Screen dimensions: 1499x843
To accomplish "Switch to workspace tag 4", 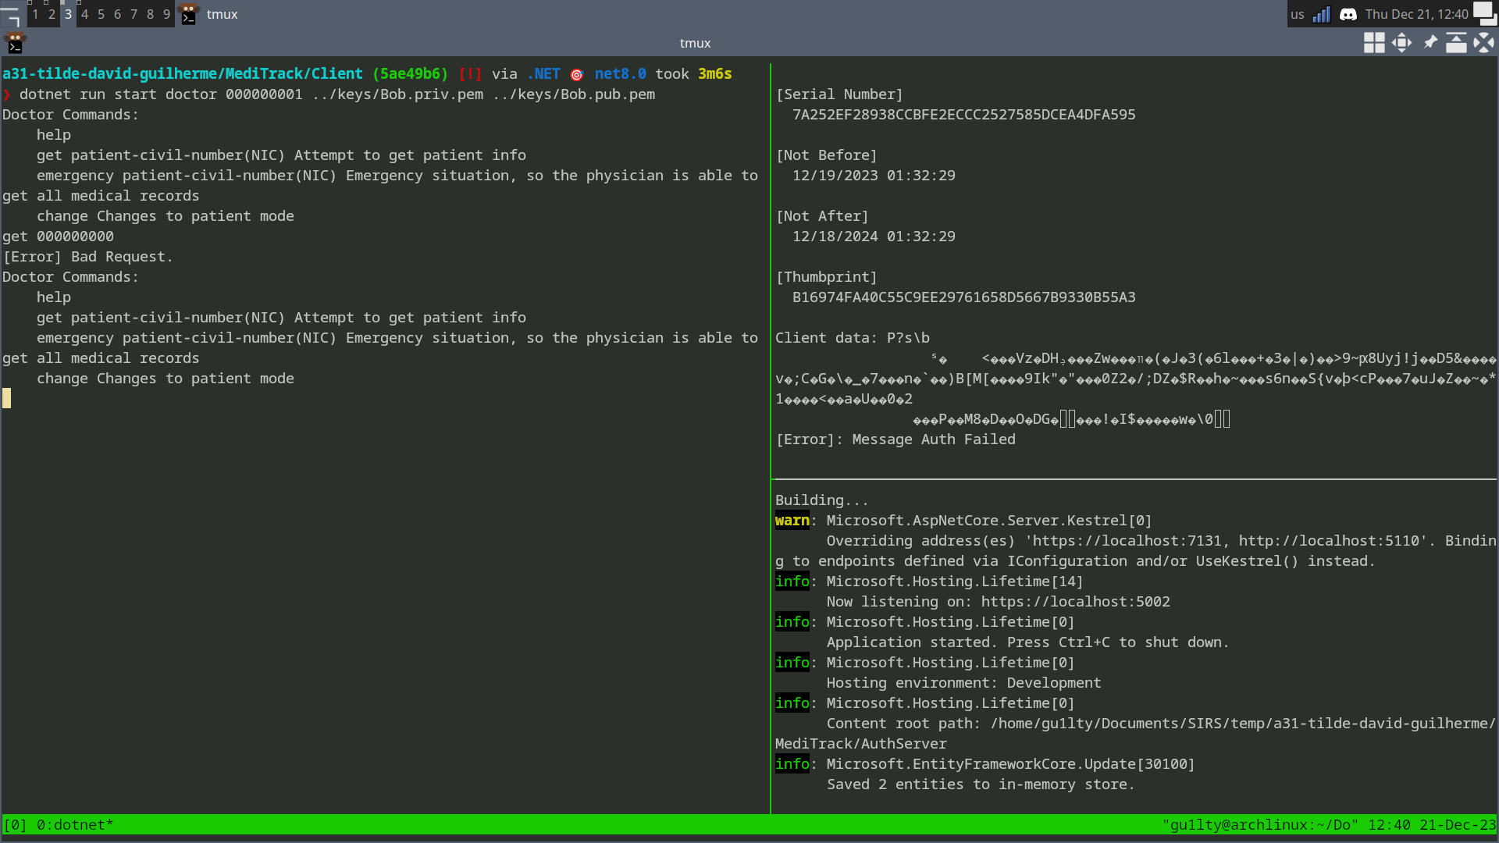I will pyautogui.click(x=84, y=14).
